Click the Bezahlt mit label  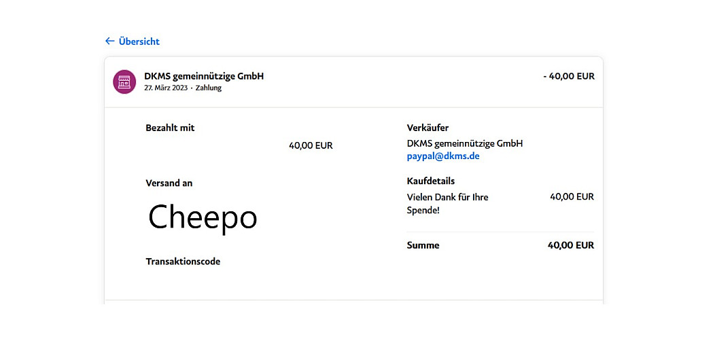coord(170,128)
